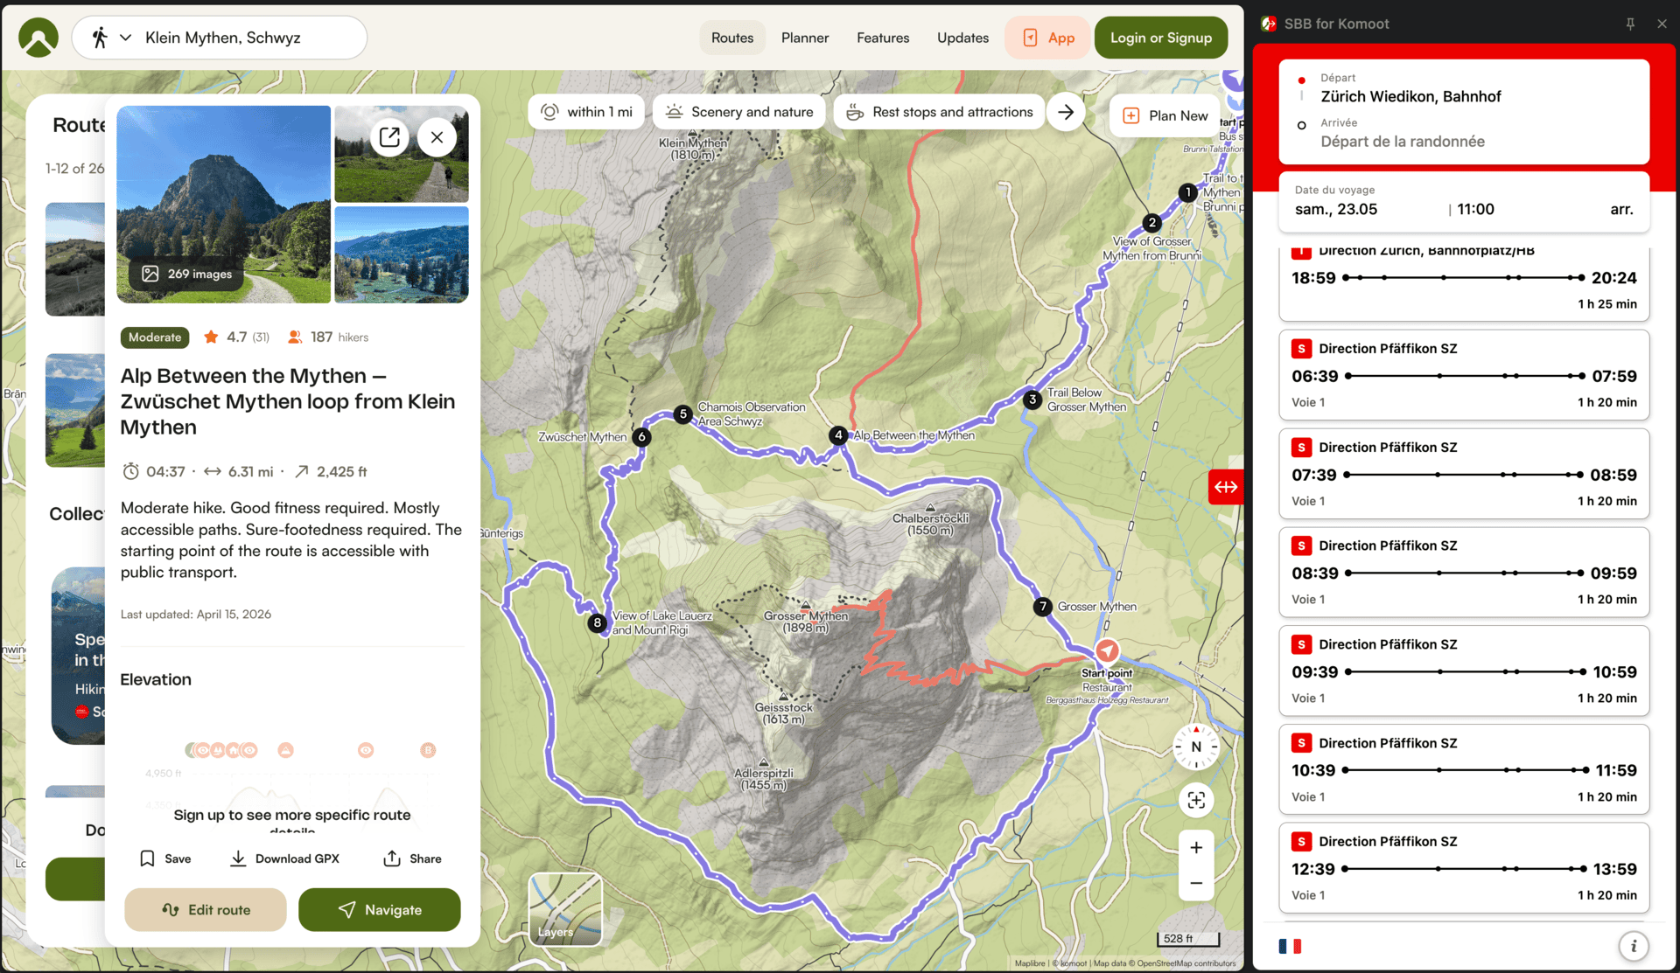Toggle the arr. arrival time option
The height and width of the screenshot is (973, 1680).
(1621, 209)
